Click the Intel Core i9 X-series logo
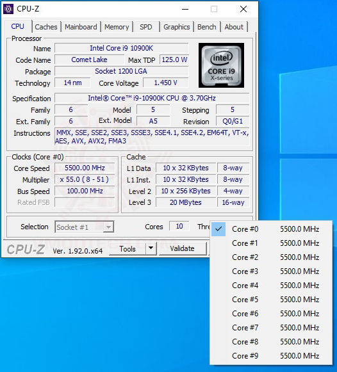This screenshot has width=337, height=372. (221, 65)
